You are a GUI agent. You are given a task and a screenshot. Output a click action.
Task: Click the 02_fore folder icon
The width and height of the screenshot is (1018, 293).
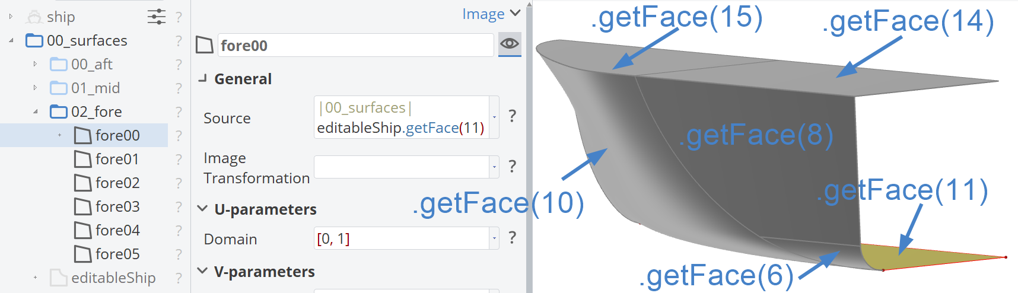coord(59,112)
